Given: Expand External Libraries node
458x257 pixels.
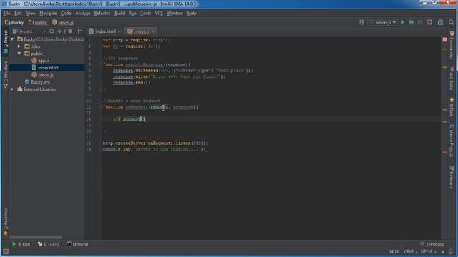Looking at the screenshot, I should pyautogui.click(x=12, y=89).
